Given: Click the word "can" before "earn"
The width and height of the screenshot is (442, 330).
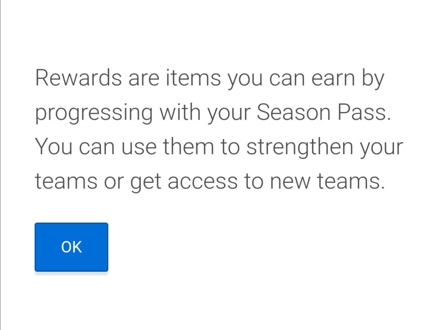Looking at the screenshot, I should click(287, 79).
